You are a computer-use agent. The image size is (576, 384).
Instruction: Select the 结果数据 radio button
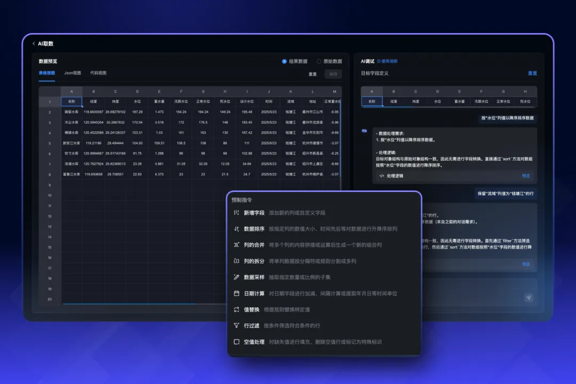coord(284,61)
